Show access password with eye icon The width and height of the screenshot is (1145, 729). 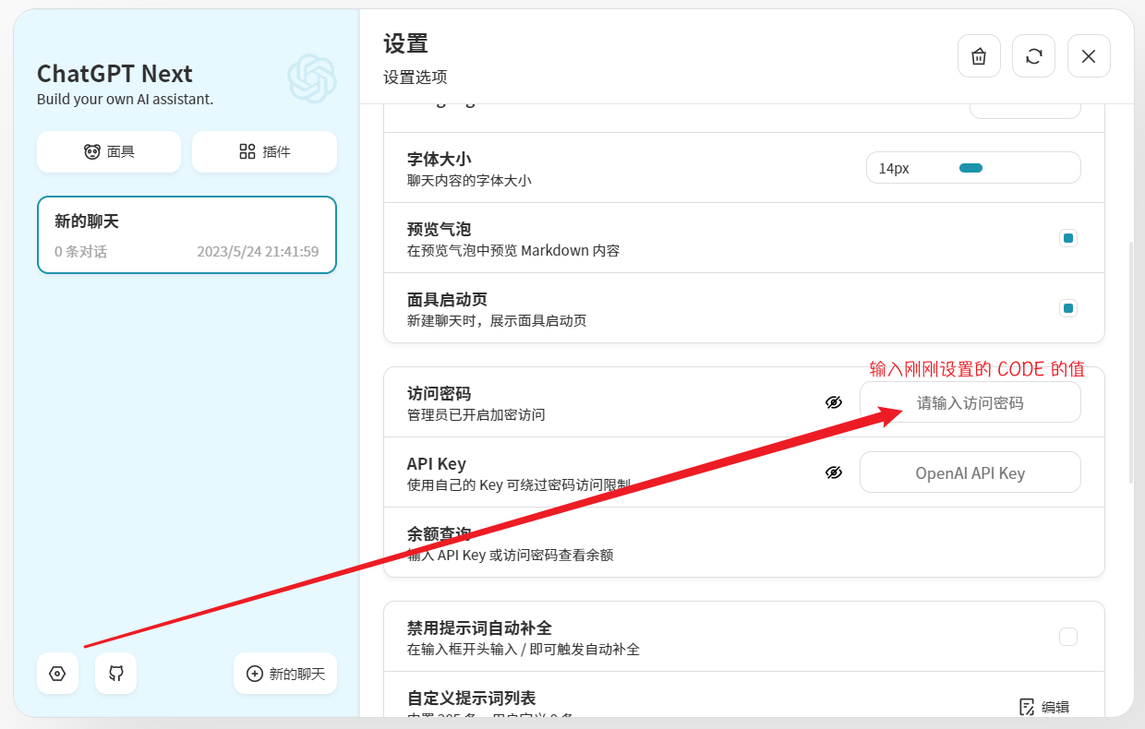(834, 402)
